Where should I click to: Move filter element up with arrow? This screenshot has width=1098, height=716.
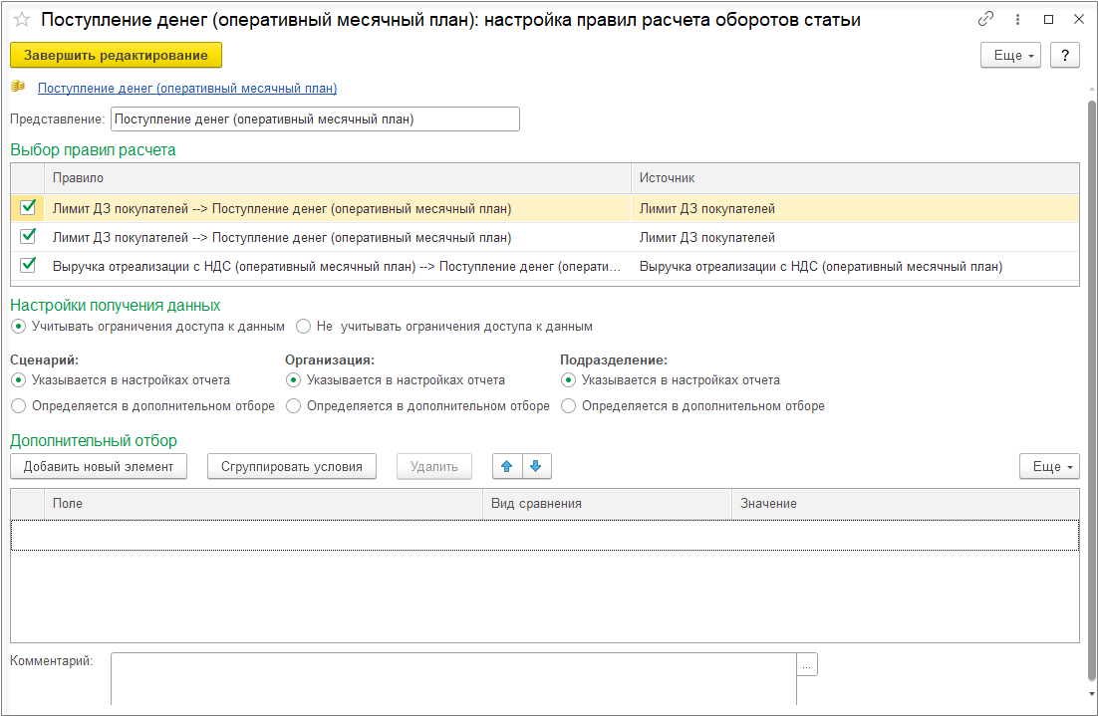pyautogui.click(x=507, y=466)
